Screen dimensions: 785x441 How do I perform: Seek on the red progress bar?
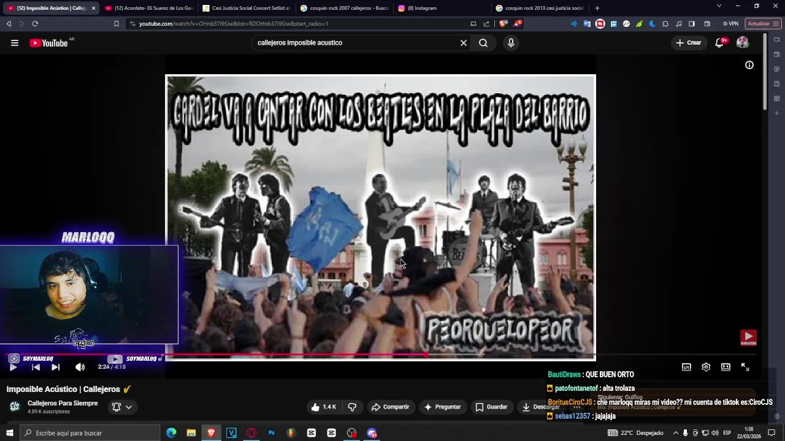tap(380, 355)
